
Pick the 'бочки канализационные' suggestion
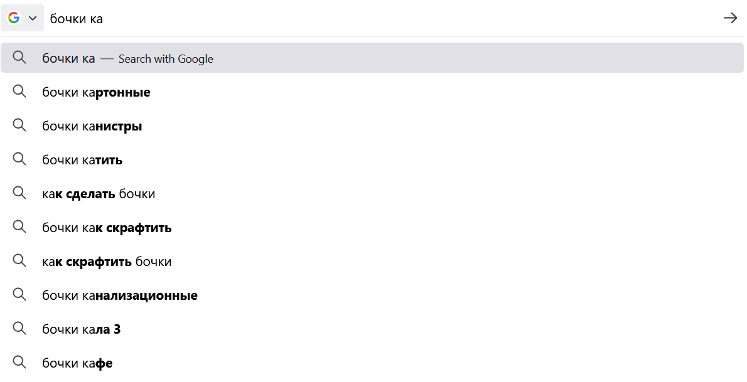[120, 295]
